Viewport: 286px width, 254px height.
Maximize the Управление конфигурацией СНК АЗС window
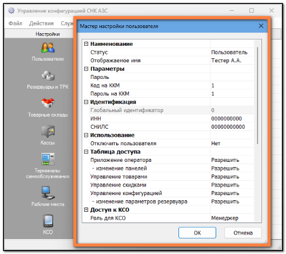[x=252, y=10]
